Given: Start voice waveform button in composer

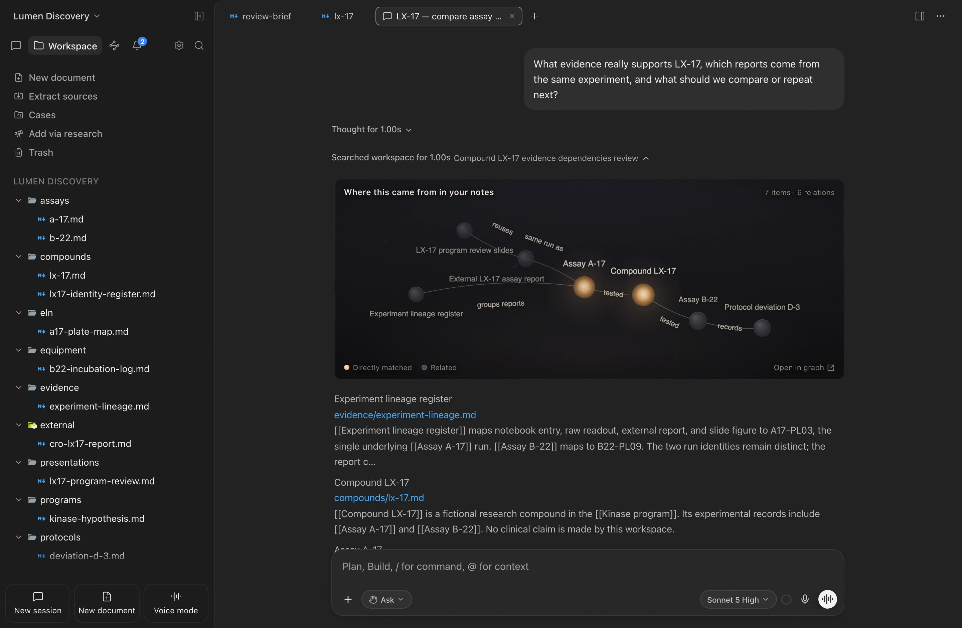Looking at the screenshot, I should click(827, 599).
